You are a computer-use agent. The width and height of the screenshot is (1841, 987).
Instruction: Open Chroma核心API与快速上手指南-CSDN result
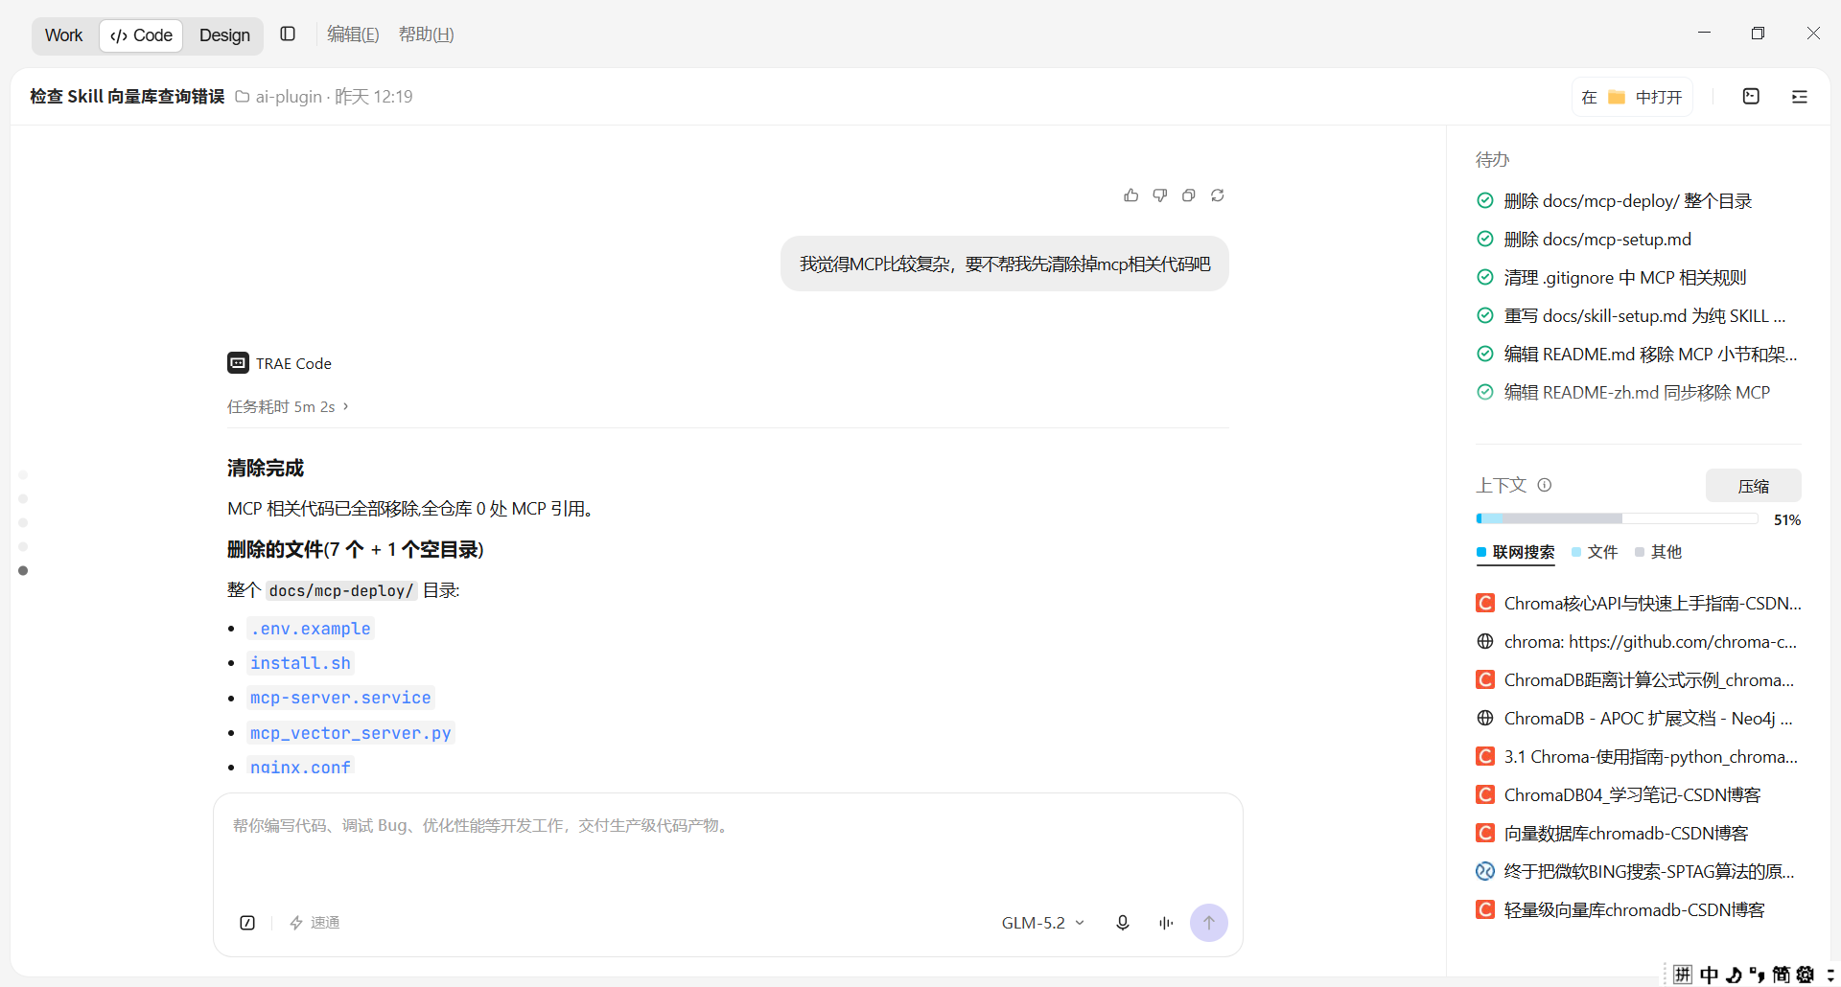pos(1638,604)
